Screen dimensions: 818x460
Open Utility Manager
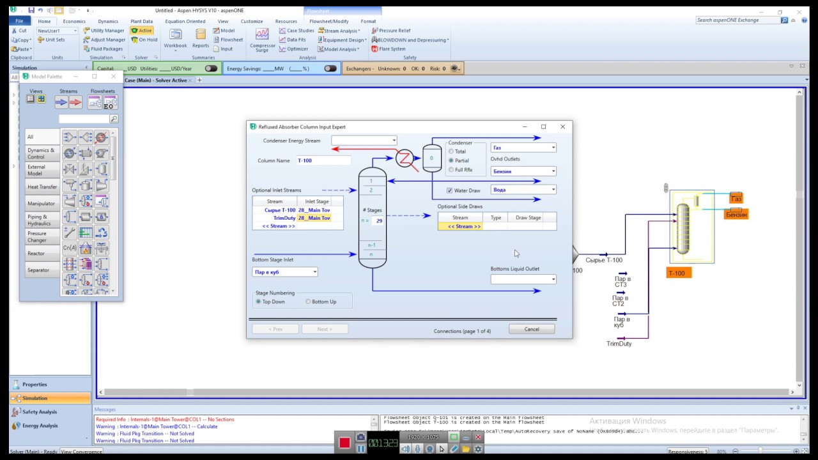(x=104, y=31)
